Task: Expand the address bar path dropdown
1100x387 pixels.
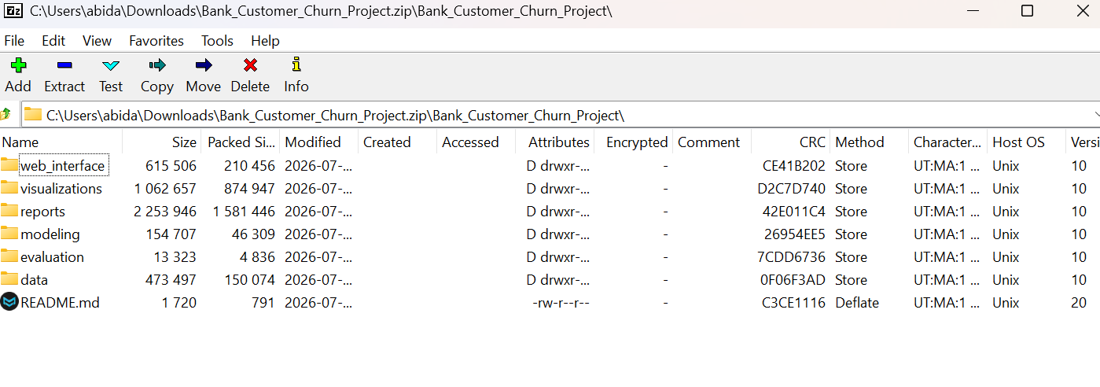Action: click(1095, 115)
